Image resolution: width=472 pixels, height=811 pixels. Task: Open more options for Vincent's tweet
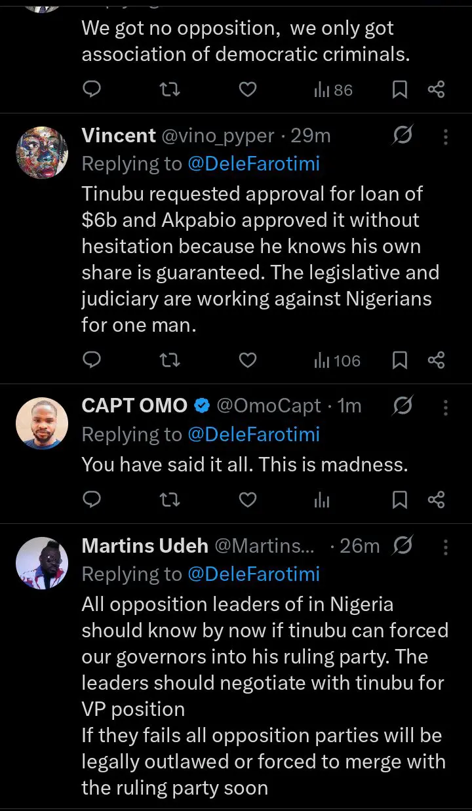446,136
